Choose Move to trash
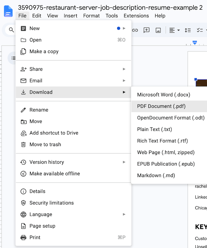207x248 pixels. pyautogui.click(x=73, y=144)
